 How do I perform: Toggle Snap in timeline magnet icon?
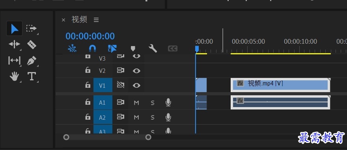pyautogui.click(x=92, y=48)
